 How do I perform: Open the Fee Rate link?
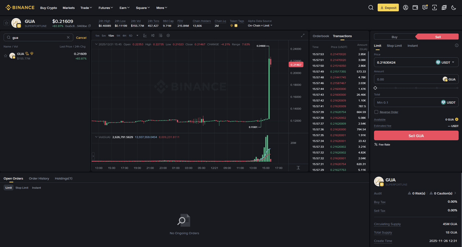tap(382, 145)
